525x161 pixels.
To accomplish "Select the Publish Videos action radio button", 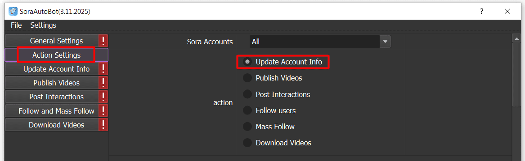I will [247, 78].
